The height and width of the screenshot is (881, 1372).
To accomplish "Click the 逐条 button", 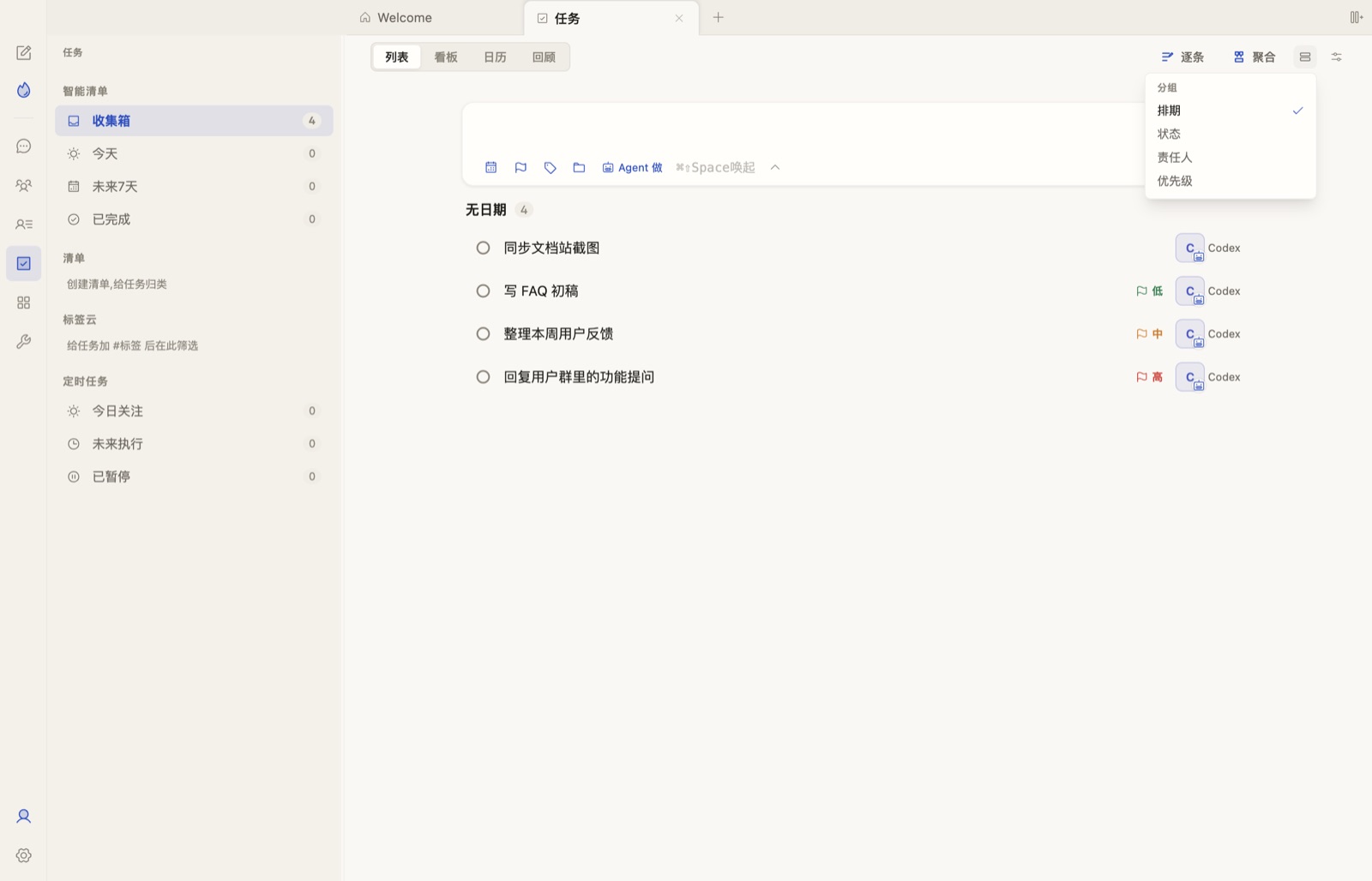I will [1182, 57].
